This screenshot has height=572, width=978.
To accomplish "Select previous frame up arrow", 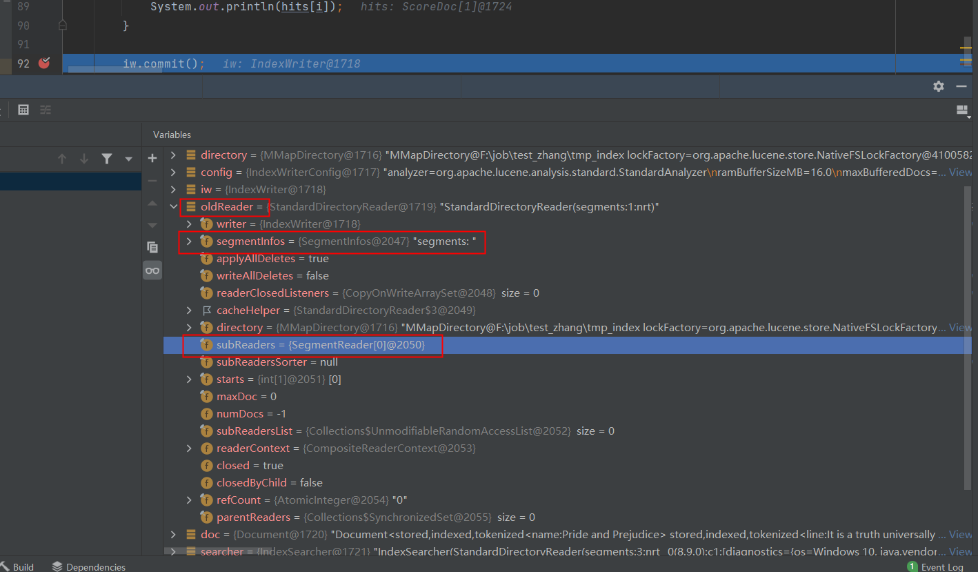I will point(62,159).
